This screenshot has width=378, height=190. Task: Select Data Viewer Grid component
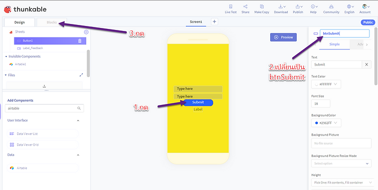coord(43,145)
